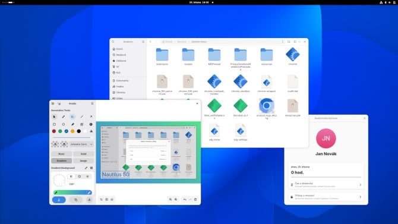Pick the green annotation color
Image resolution: width=398 pixels, height=224 pixels.
60,131
